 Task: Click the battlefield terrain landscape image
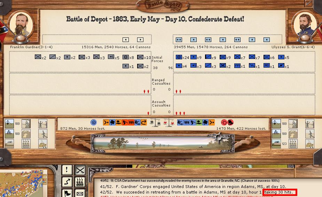coord(161,143)
